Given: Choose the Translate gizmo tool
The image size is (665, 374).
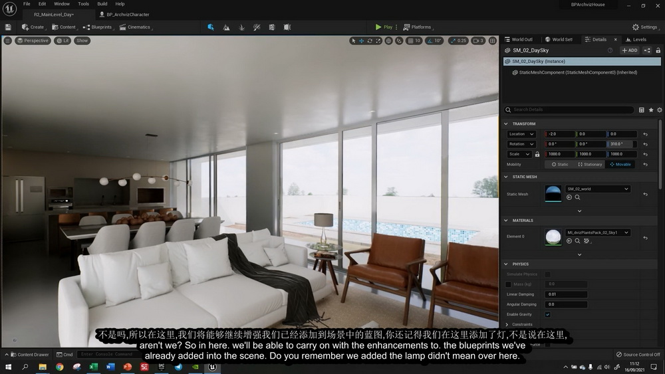Looking at the screenshot, I should pos(361,41).
